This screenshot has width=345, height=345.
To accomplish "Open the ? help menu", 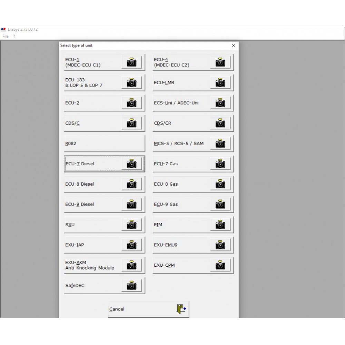I will (x=13, y=36).
